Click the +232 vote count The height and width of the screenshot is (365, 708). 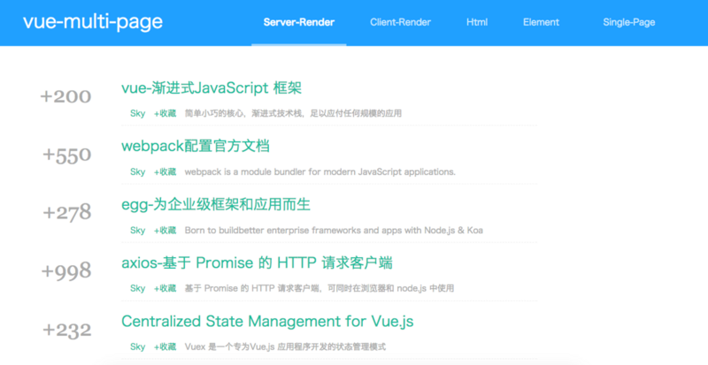67,330
